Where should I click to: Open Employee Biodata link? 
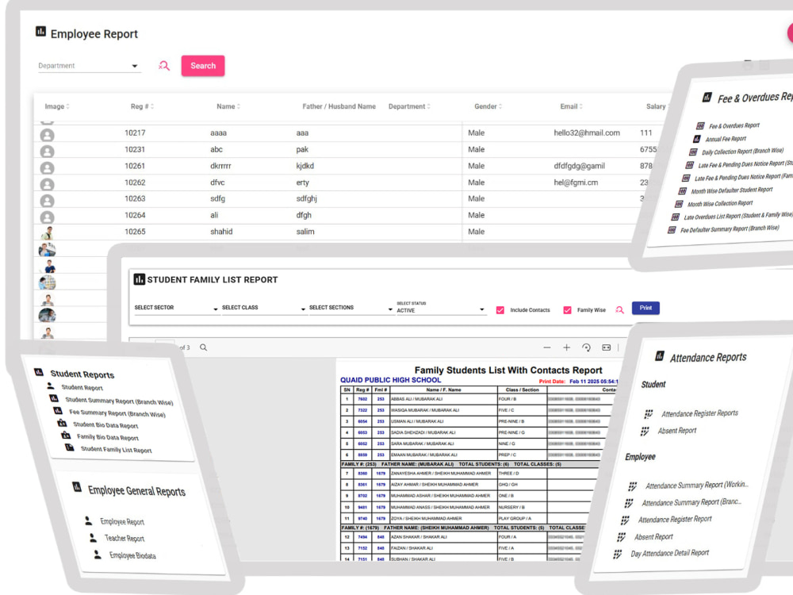coord(132,555)
